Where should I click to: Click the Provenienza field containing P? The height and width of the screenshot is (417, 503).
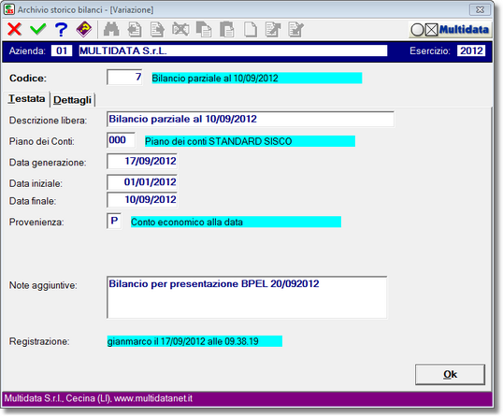coord(114,221)
